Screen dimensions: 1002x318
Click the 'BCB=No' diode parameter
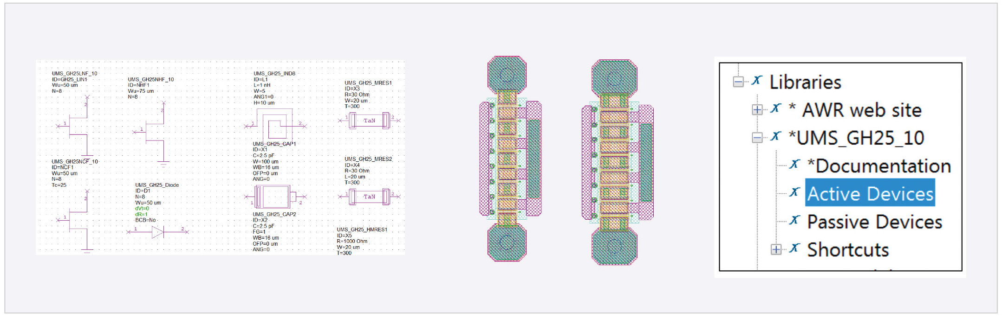[x=145, y=220]
